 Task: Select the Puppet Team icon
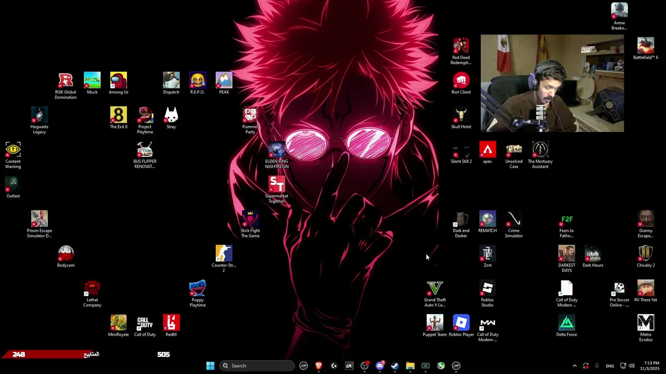point(435,326)
